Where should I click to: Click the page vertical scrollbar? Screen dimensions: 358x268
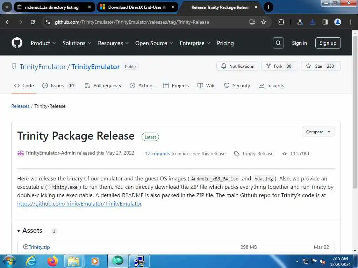coord(355,112)
